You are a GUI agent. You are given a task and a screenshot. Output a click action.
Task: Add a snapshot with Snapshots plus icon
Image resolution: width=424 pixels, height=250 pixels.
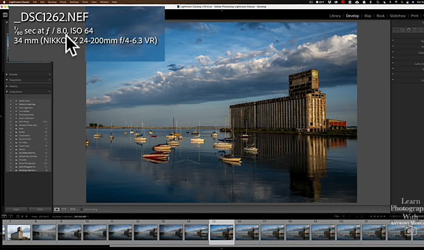49,80
